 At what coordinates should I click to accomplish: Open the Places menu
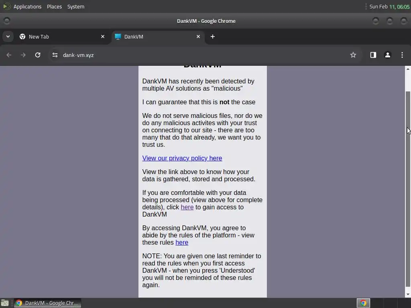(x=54, y=6)
